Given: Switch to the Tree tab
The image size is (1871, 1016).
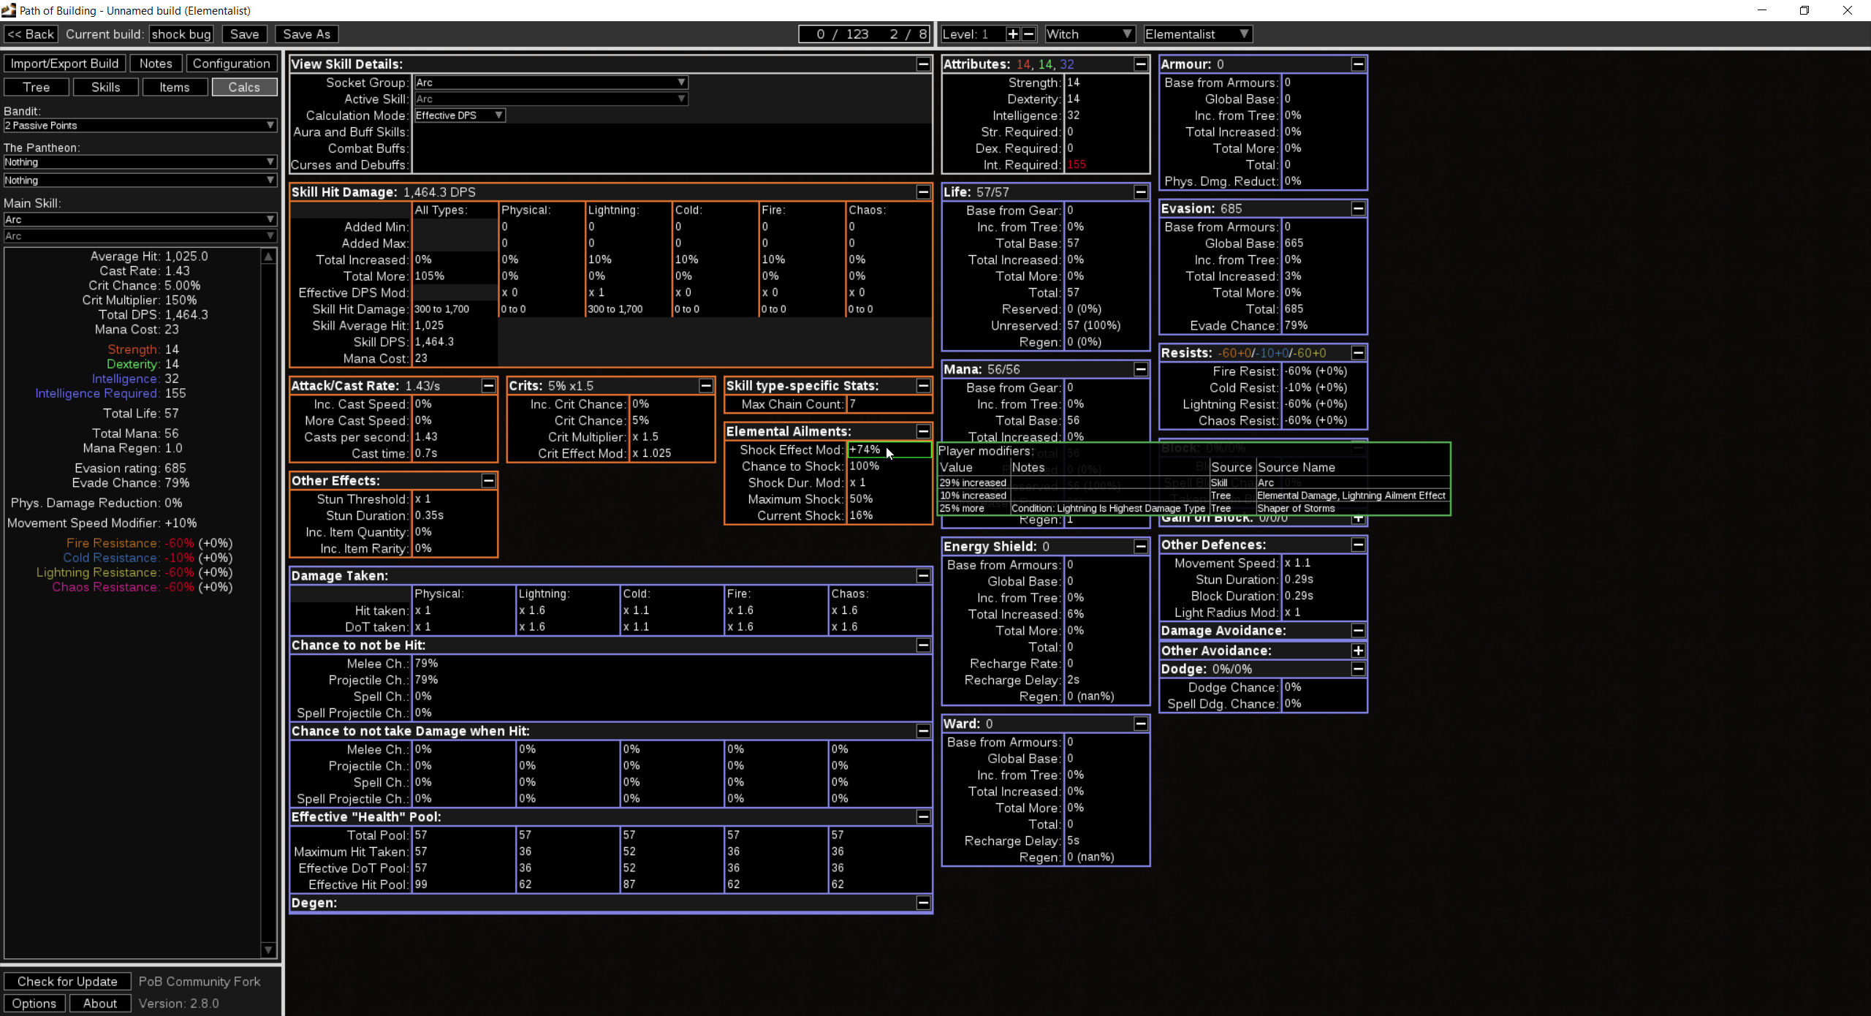Looking at the screenshot, I should tap(37, 87).
